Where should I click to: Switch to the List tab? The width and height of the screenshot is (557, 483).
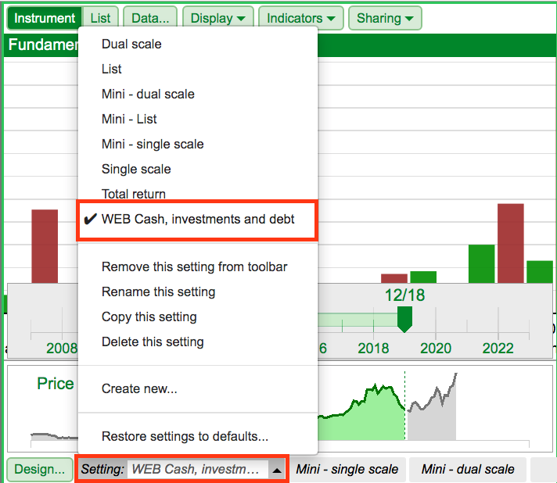pyautogui.click(x=100, y=18)
